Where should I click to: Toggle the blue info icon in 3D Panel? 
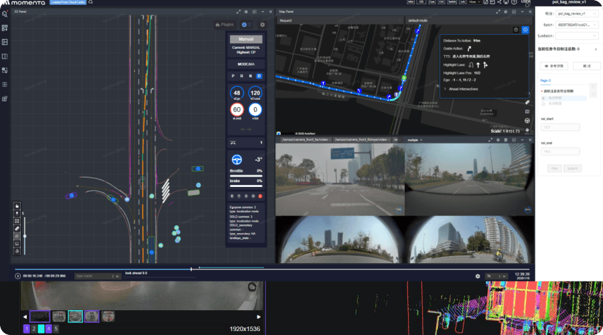(244, 25)
